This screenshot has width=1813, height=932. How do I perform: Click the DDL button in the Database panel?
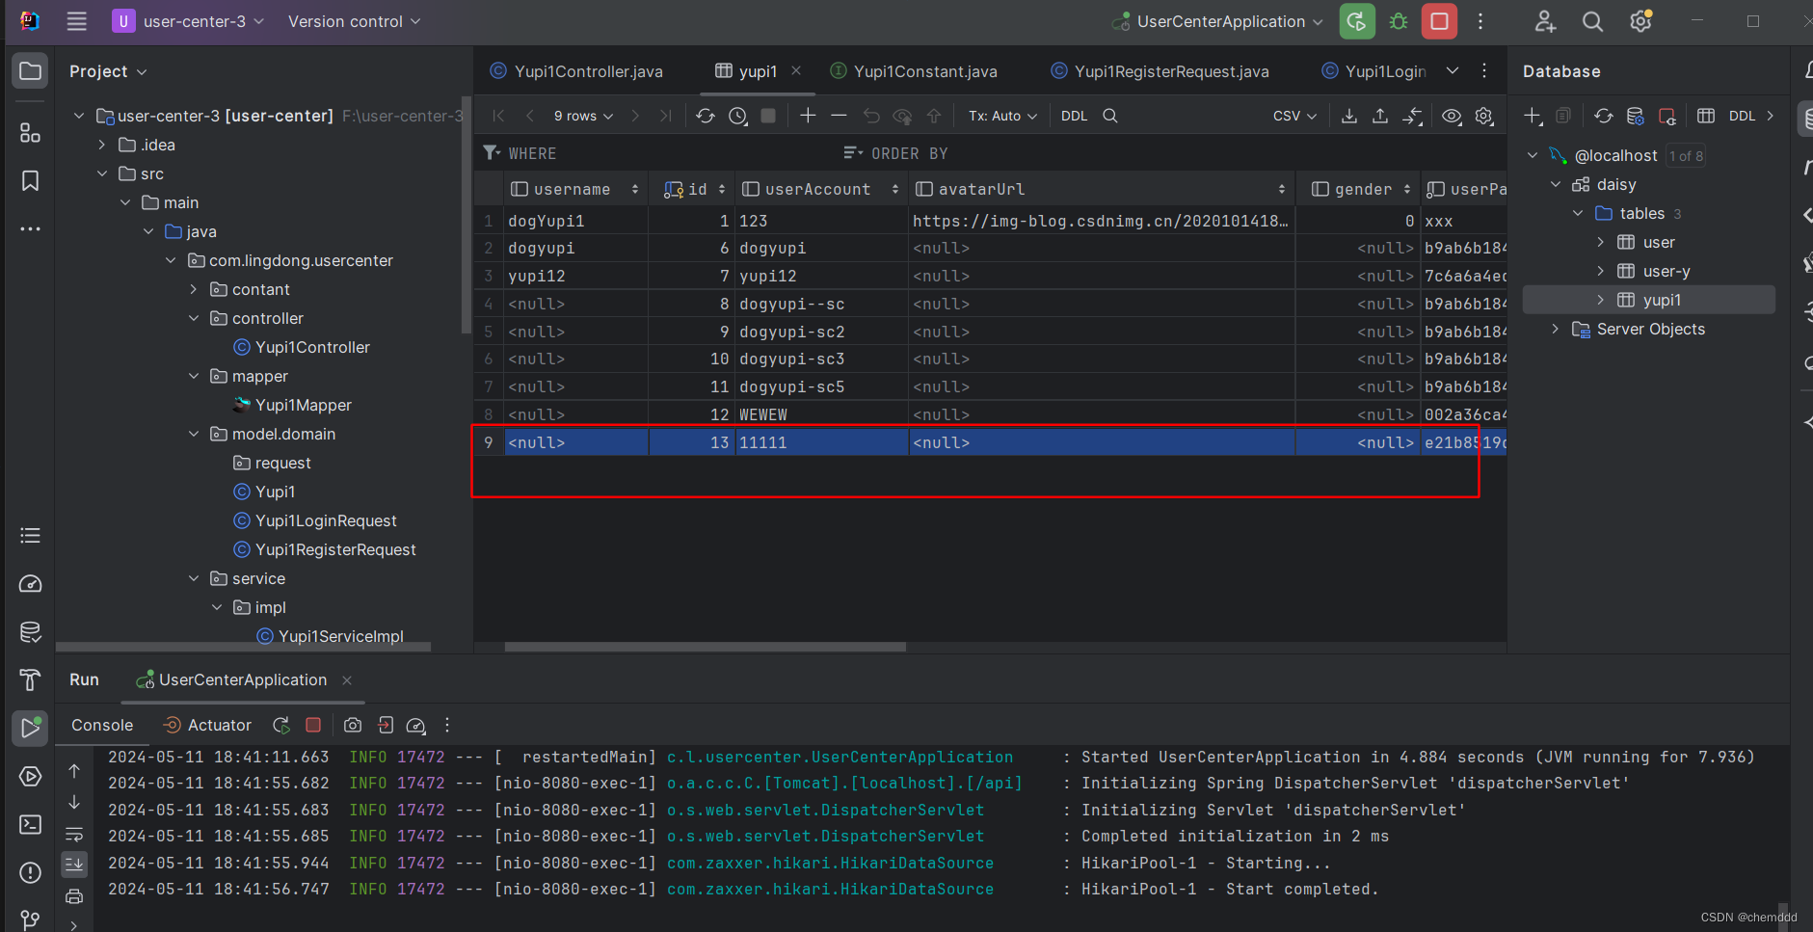point(1742,116)
